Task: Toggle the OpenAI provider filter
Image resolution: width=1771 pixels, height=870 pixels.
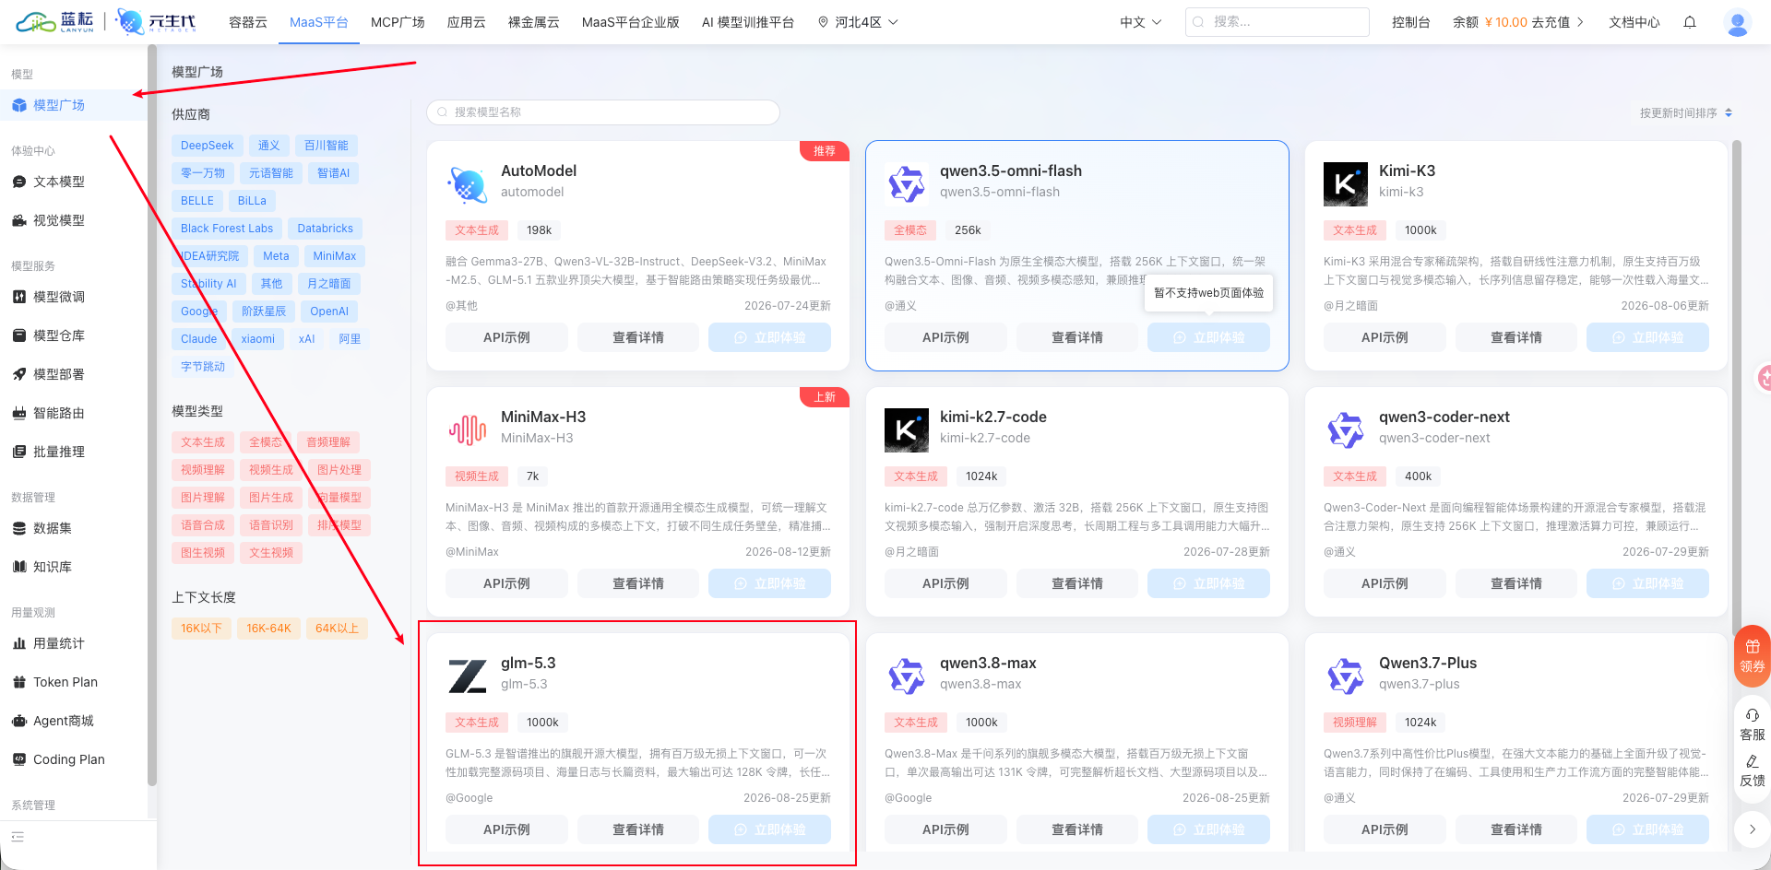Action: point(329,312)
